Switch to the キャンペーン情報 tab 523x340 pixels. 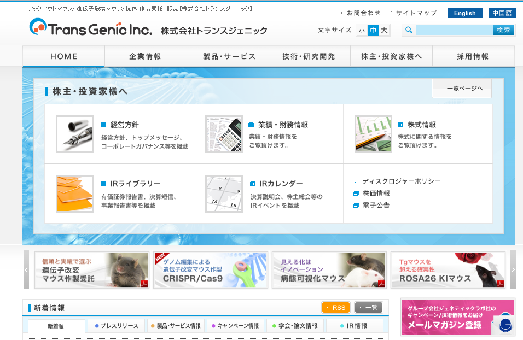(235, 326)
